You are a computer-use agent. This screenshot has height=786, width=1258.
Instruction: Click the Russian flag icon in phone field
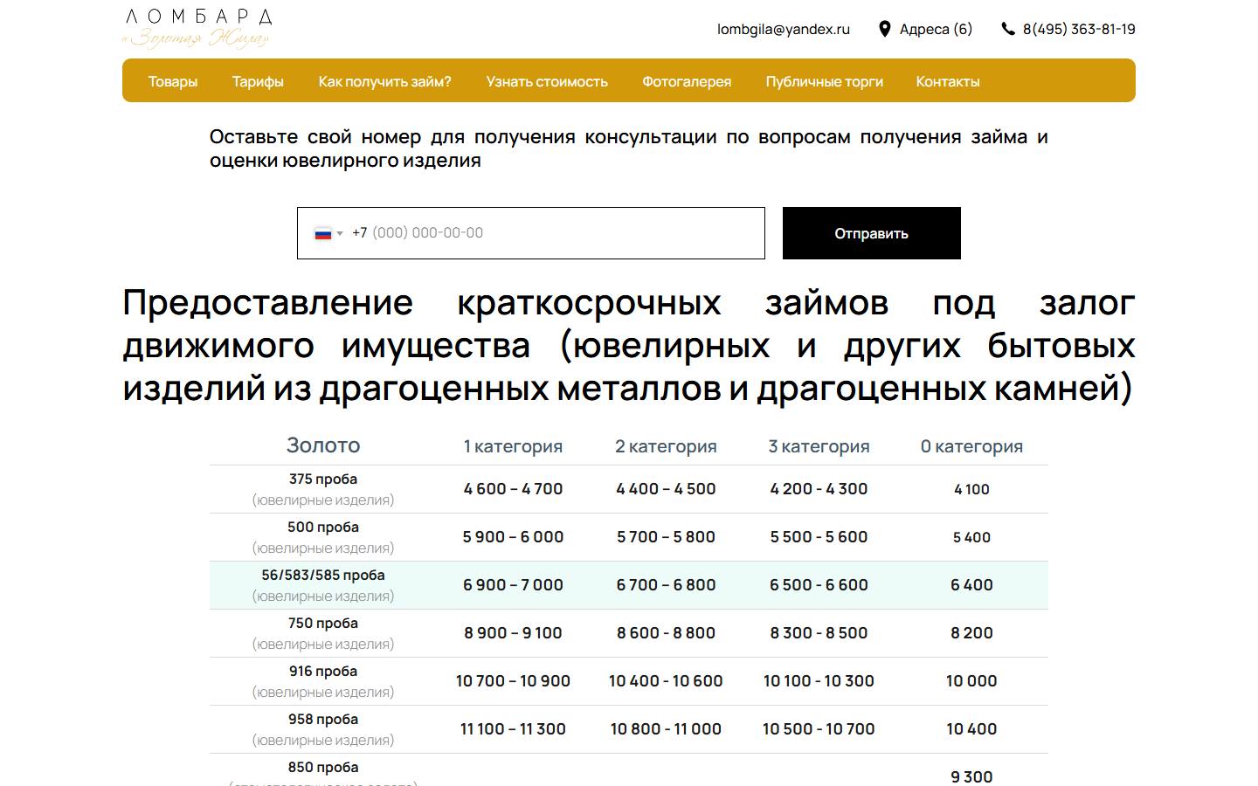[x=323, y=233]
